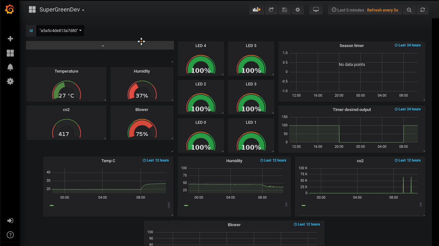Open the Season timer panel title menu
This screenshot has width=439, height=246.
352,45
